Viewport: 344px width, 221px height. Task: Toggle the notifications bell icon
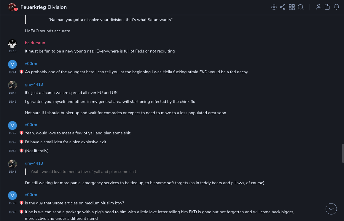[337, 7]
